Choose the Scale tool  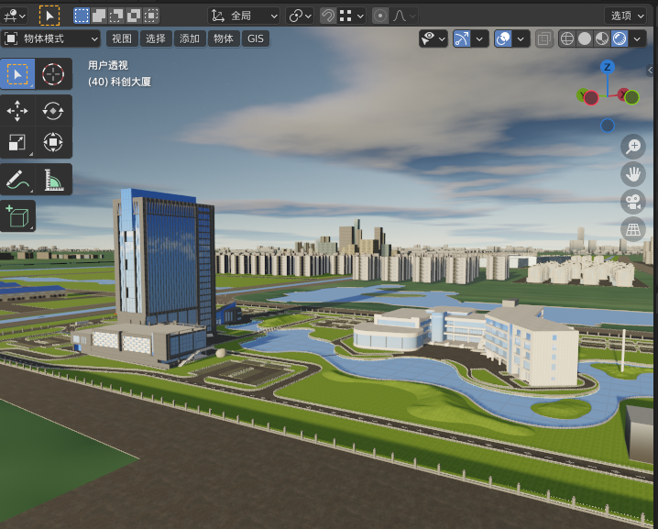[17, 142]
